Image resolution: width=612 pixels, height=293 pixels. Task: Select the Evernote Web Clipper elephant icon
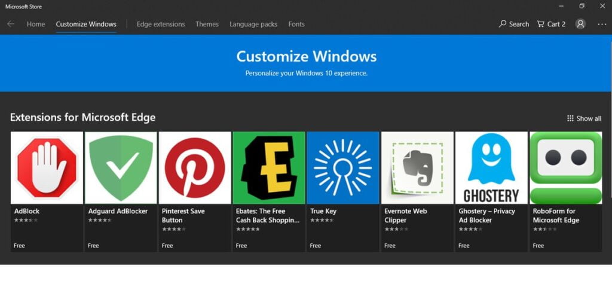417,167
